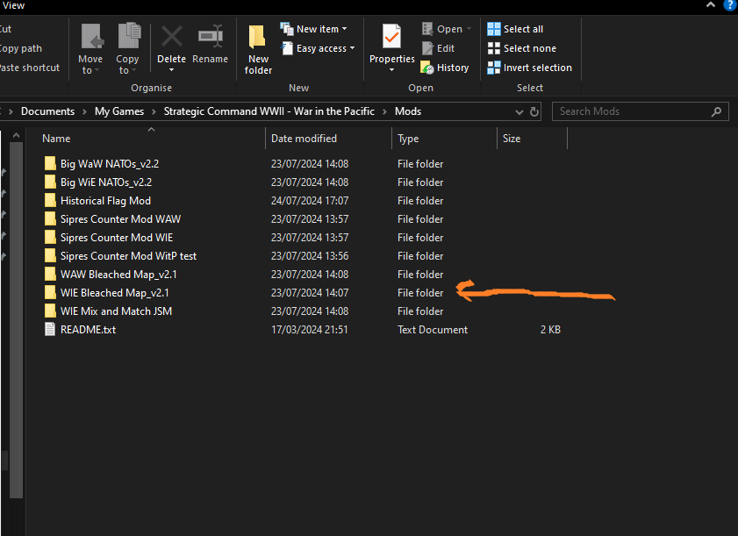Click Copy path
The image size is (738, 536).
(21, 48)
